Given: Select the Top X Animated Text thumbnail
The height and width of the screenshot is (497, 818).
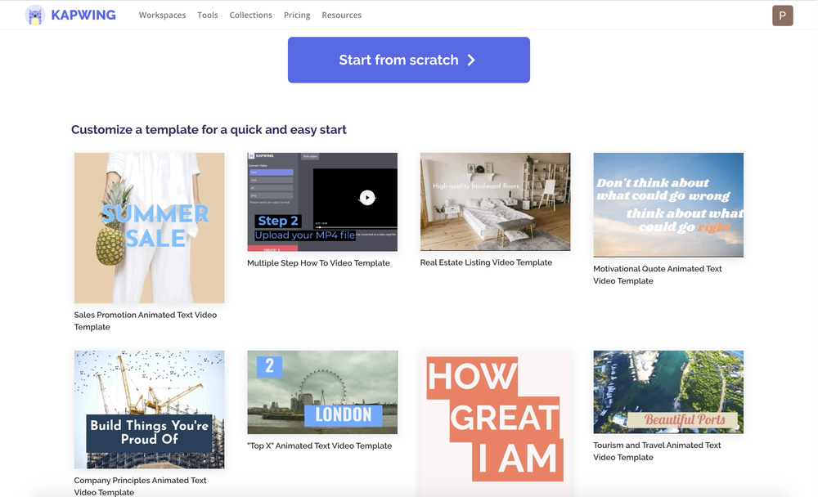Looking at the screenshot, I should [x=322, y=392].
